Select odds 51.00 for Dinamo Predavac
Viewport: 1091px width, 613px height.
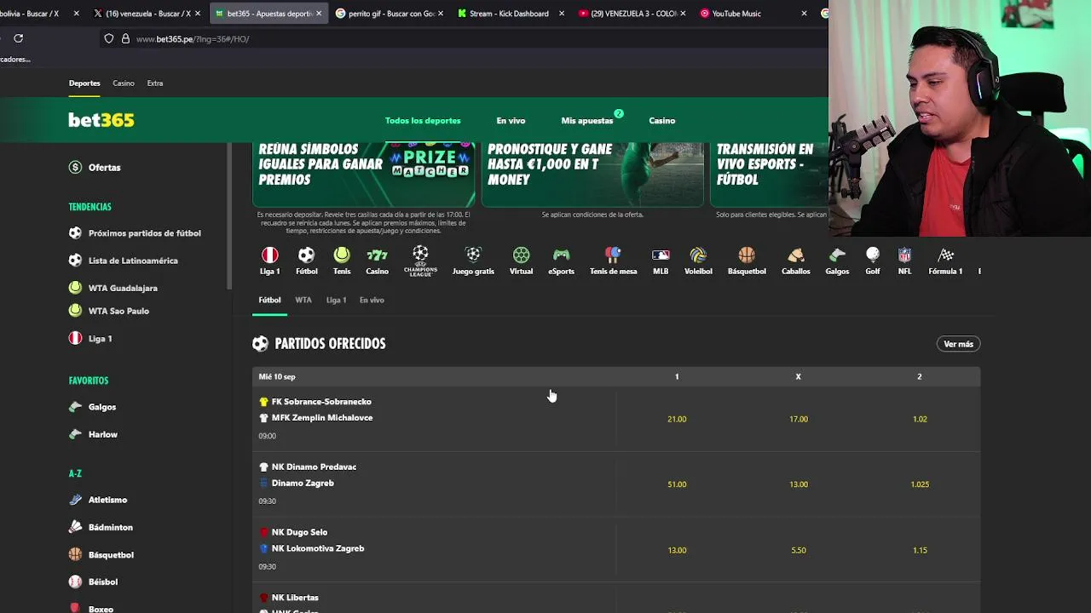pyautogui.click(x=677, y=484)
